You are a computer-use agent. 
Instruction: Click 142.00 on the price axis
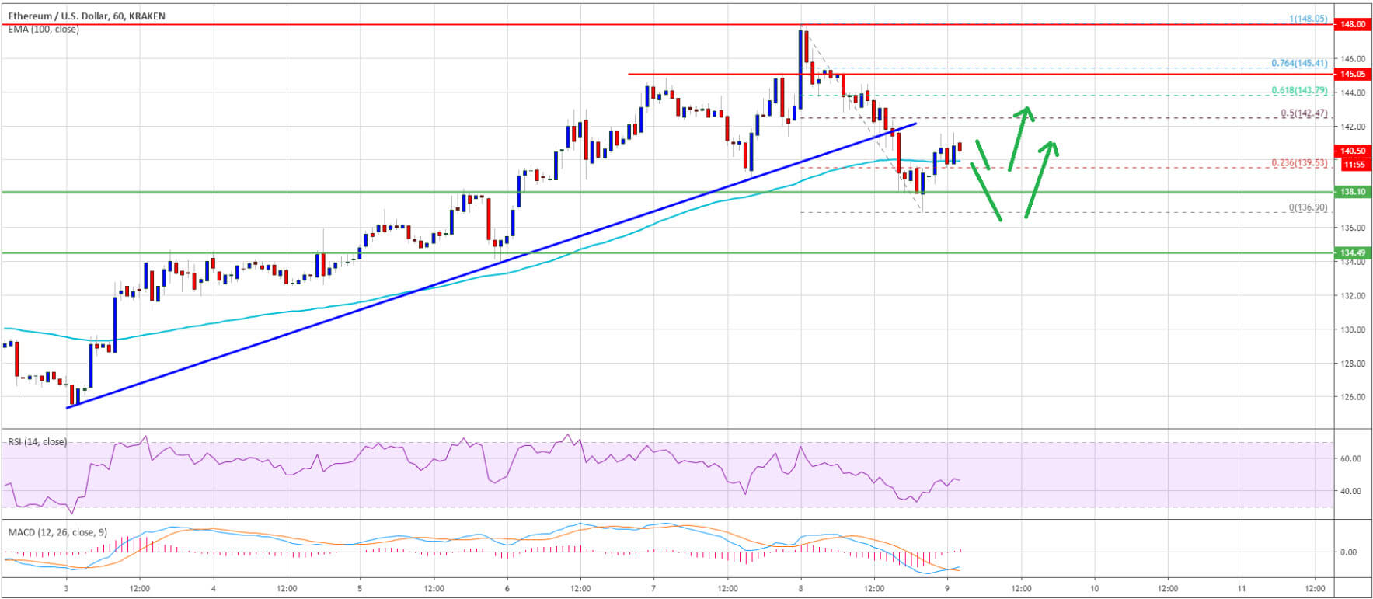tap(1353, 127)
